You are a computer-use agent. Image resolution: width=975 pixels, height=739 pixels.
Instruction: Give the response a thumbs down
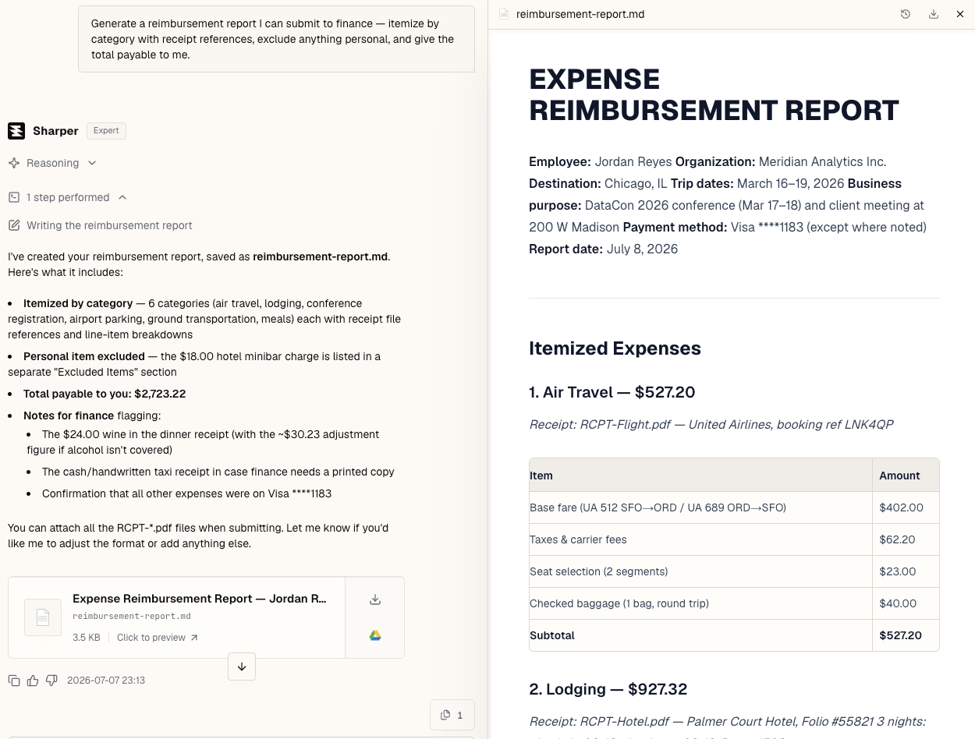click(x=51, y=681)
